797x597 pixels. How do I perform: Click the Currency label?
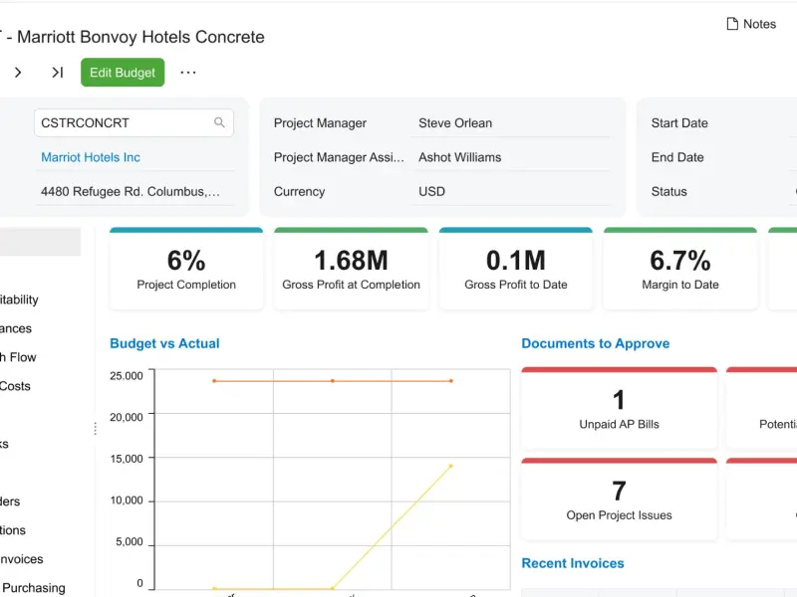tap(300, 191)
